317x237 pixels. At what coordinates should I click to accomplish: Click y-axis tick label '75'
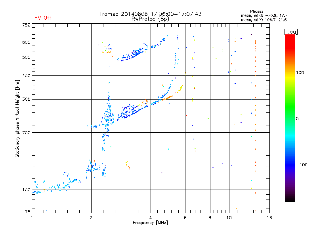pos(28,212)
